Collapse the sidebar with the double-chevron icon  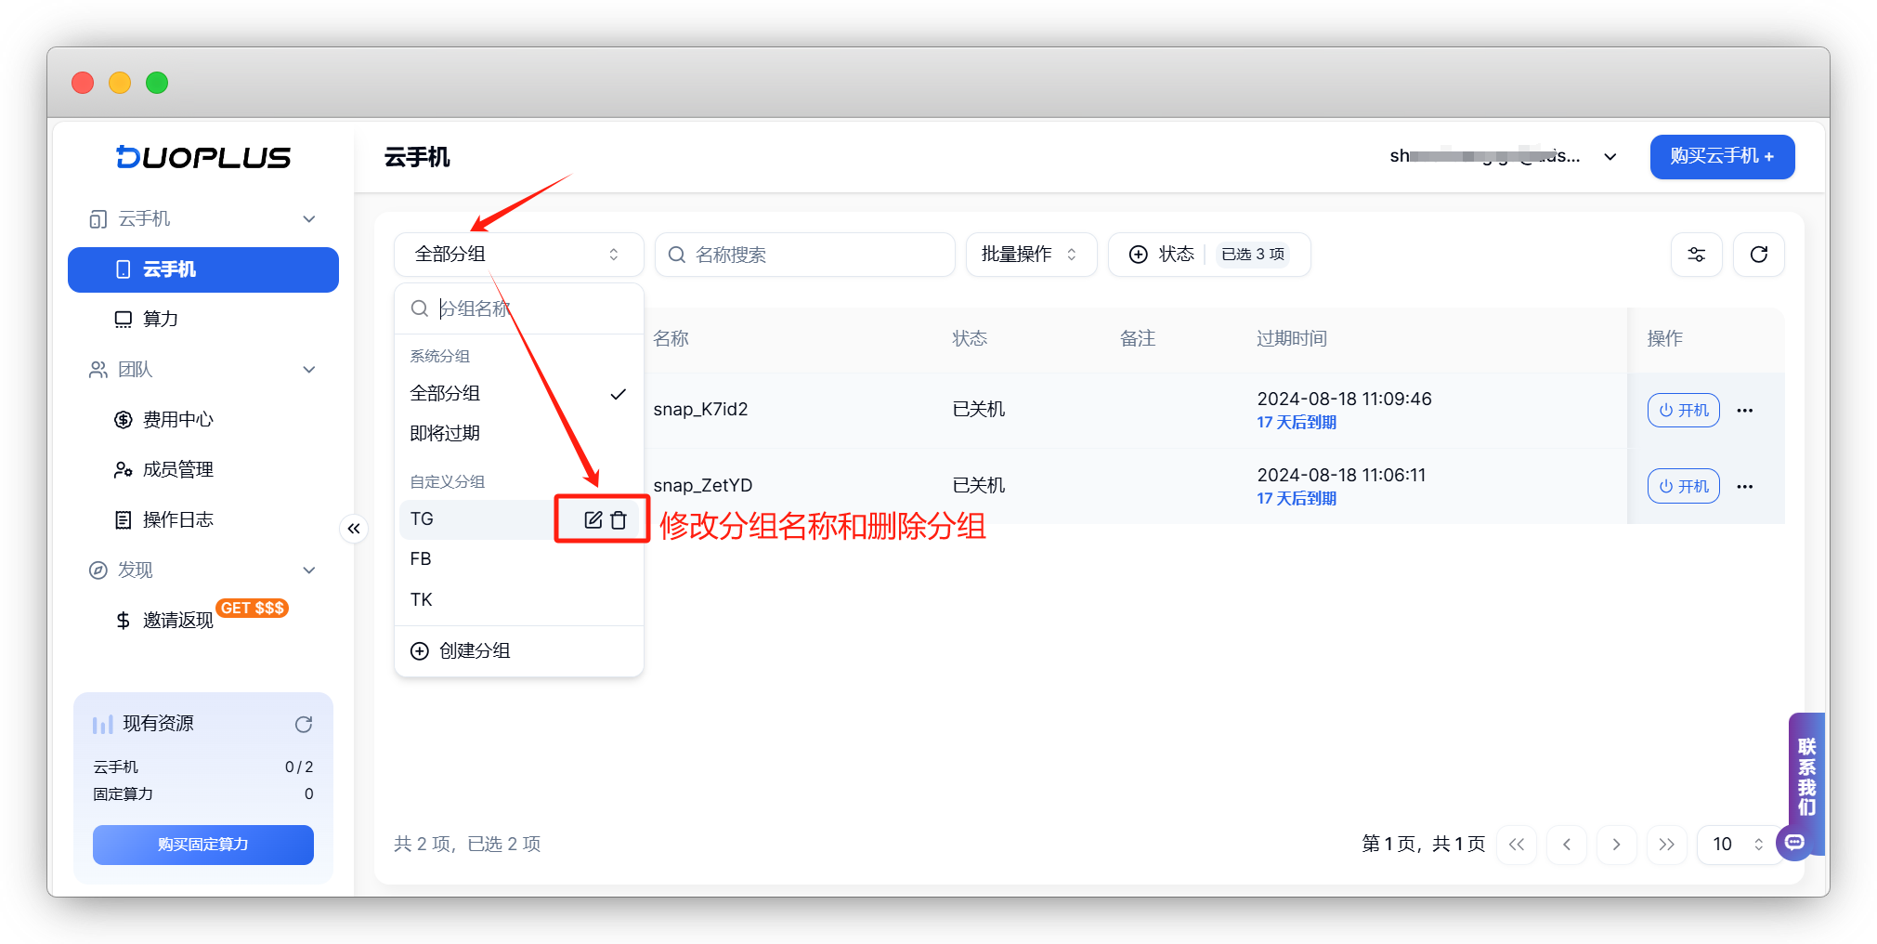coord(354,529)
